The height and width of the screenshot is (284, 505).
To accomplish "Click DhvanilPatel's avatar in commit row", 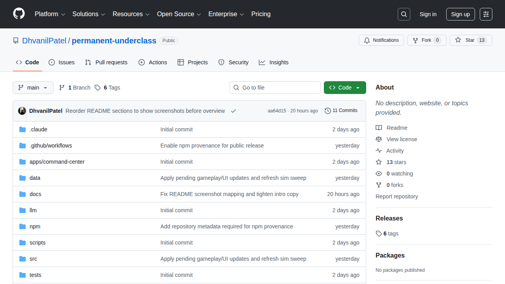I will click(x=22, y=111).
